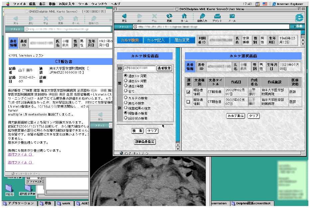Click the 戻る back icon in User Menu window
Image resolution: width=310 pixels, height=208 pixels.
[124, 17]
